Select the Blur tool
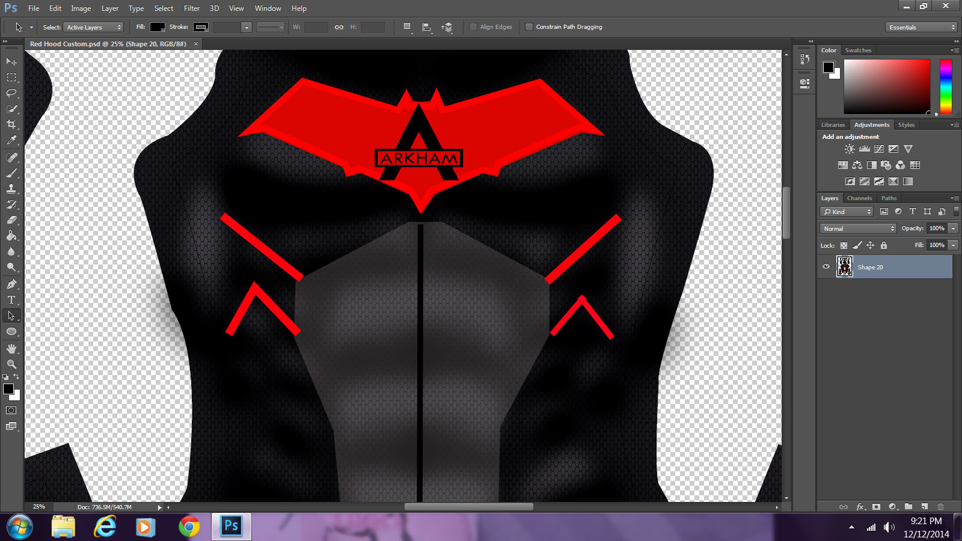This screenshot has height=541, width=962. (x=11, y=251)
